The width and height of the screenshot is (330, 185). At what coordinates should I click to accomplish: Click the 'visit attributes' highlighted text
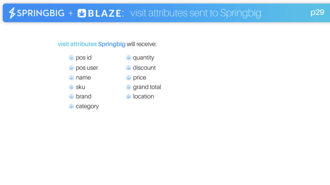pyautogui.click(x=77, y=44)
